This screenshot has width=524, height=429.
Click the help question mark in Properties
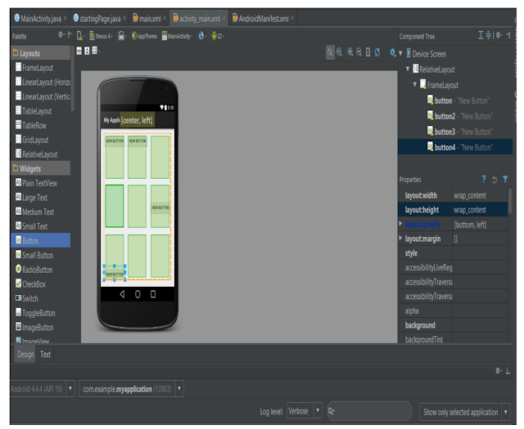tap(483, 179)
